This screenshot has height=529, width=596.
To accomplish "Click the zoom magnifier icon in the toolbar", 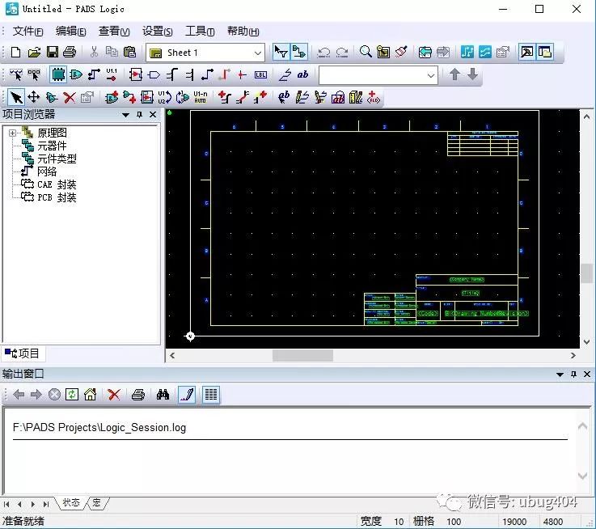I will pyautogui.click(x=366, y=53).
